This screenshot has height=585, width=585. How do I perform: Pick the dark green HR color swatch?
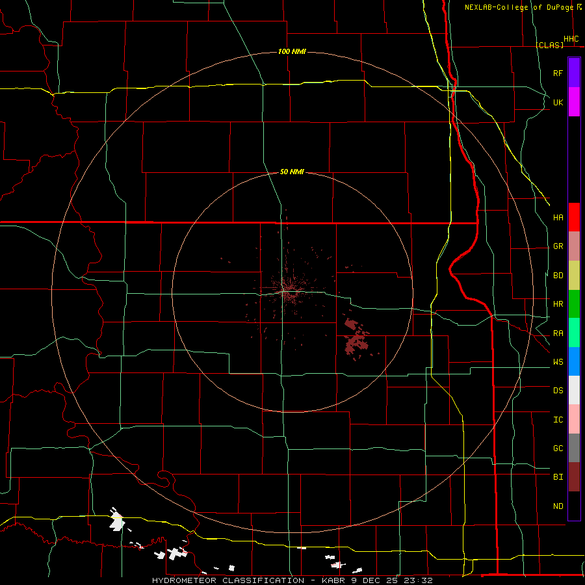tap(574, 304)
